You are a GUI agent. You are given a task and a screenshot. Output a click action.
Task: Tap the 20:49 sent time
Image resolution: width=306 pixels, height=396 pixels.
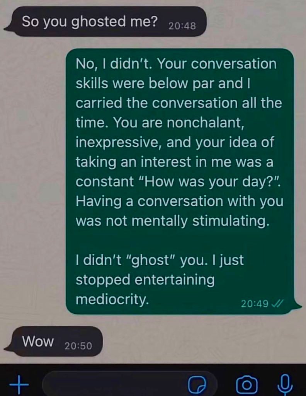[x=254, y=304]
